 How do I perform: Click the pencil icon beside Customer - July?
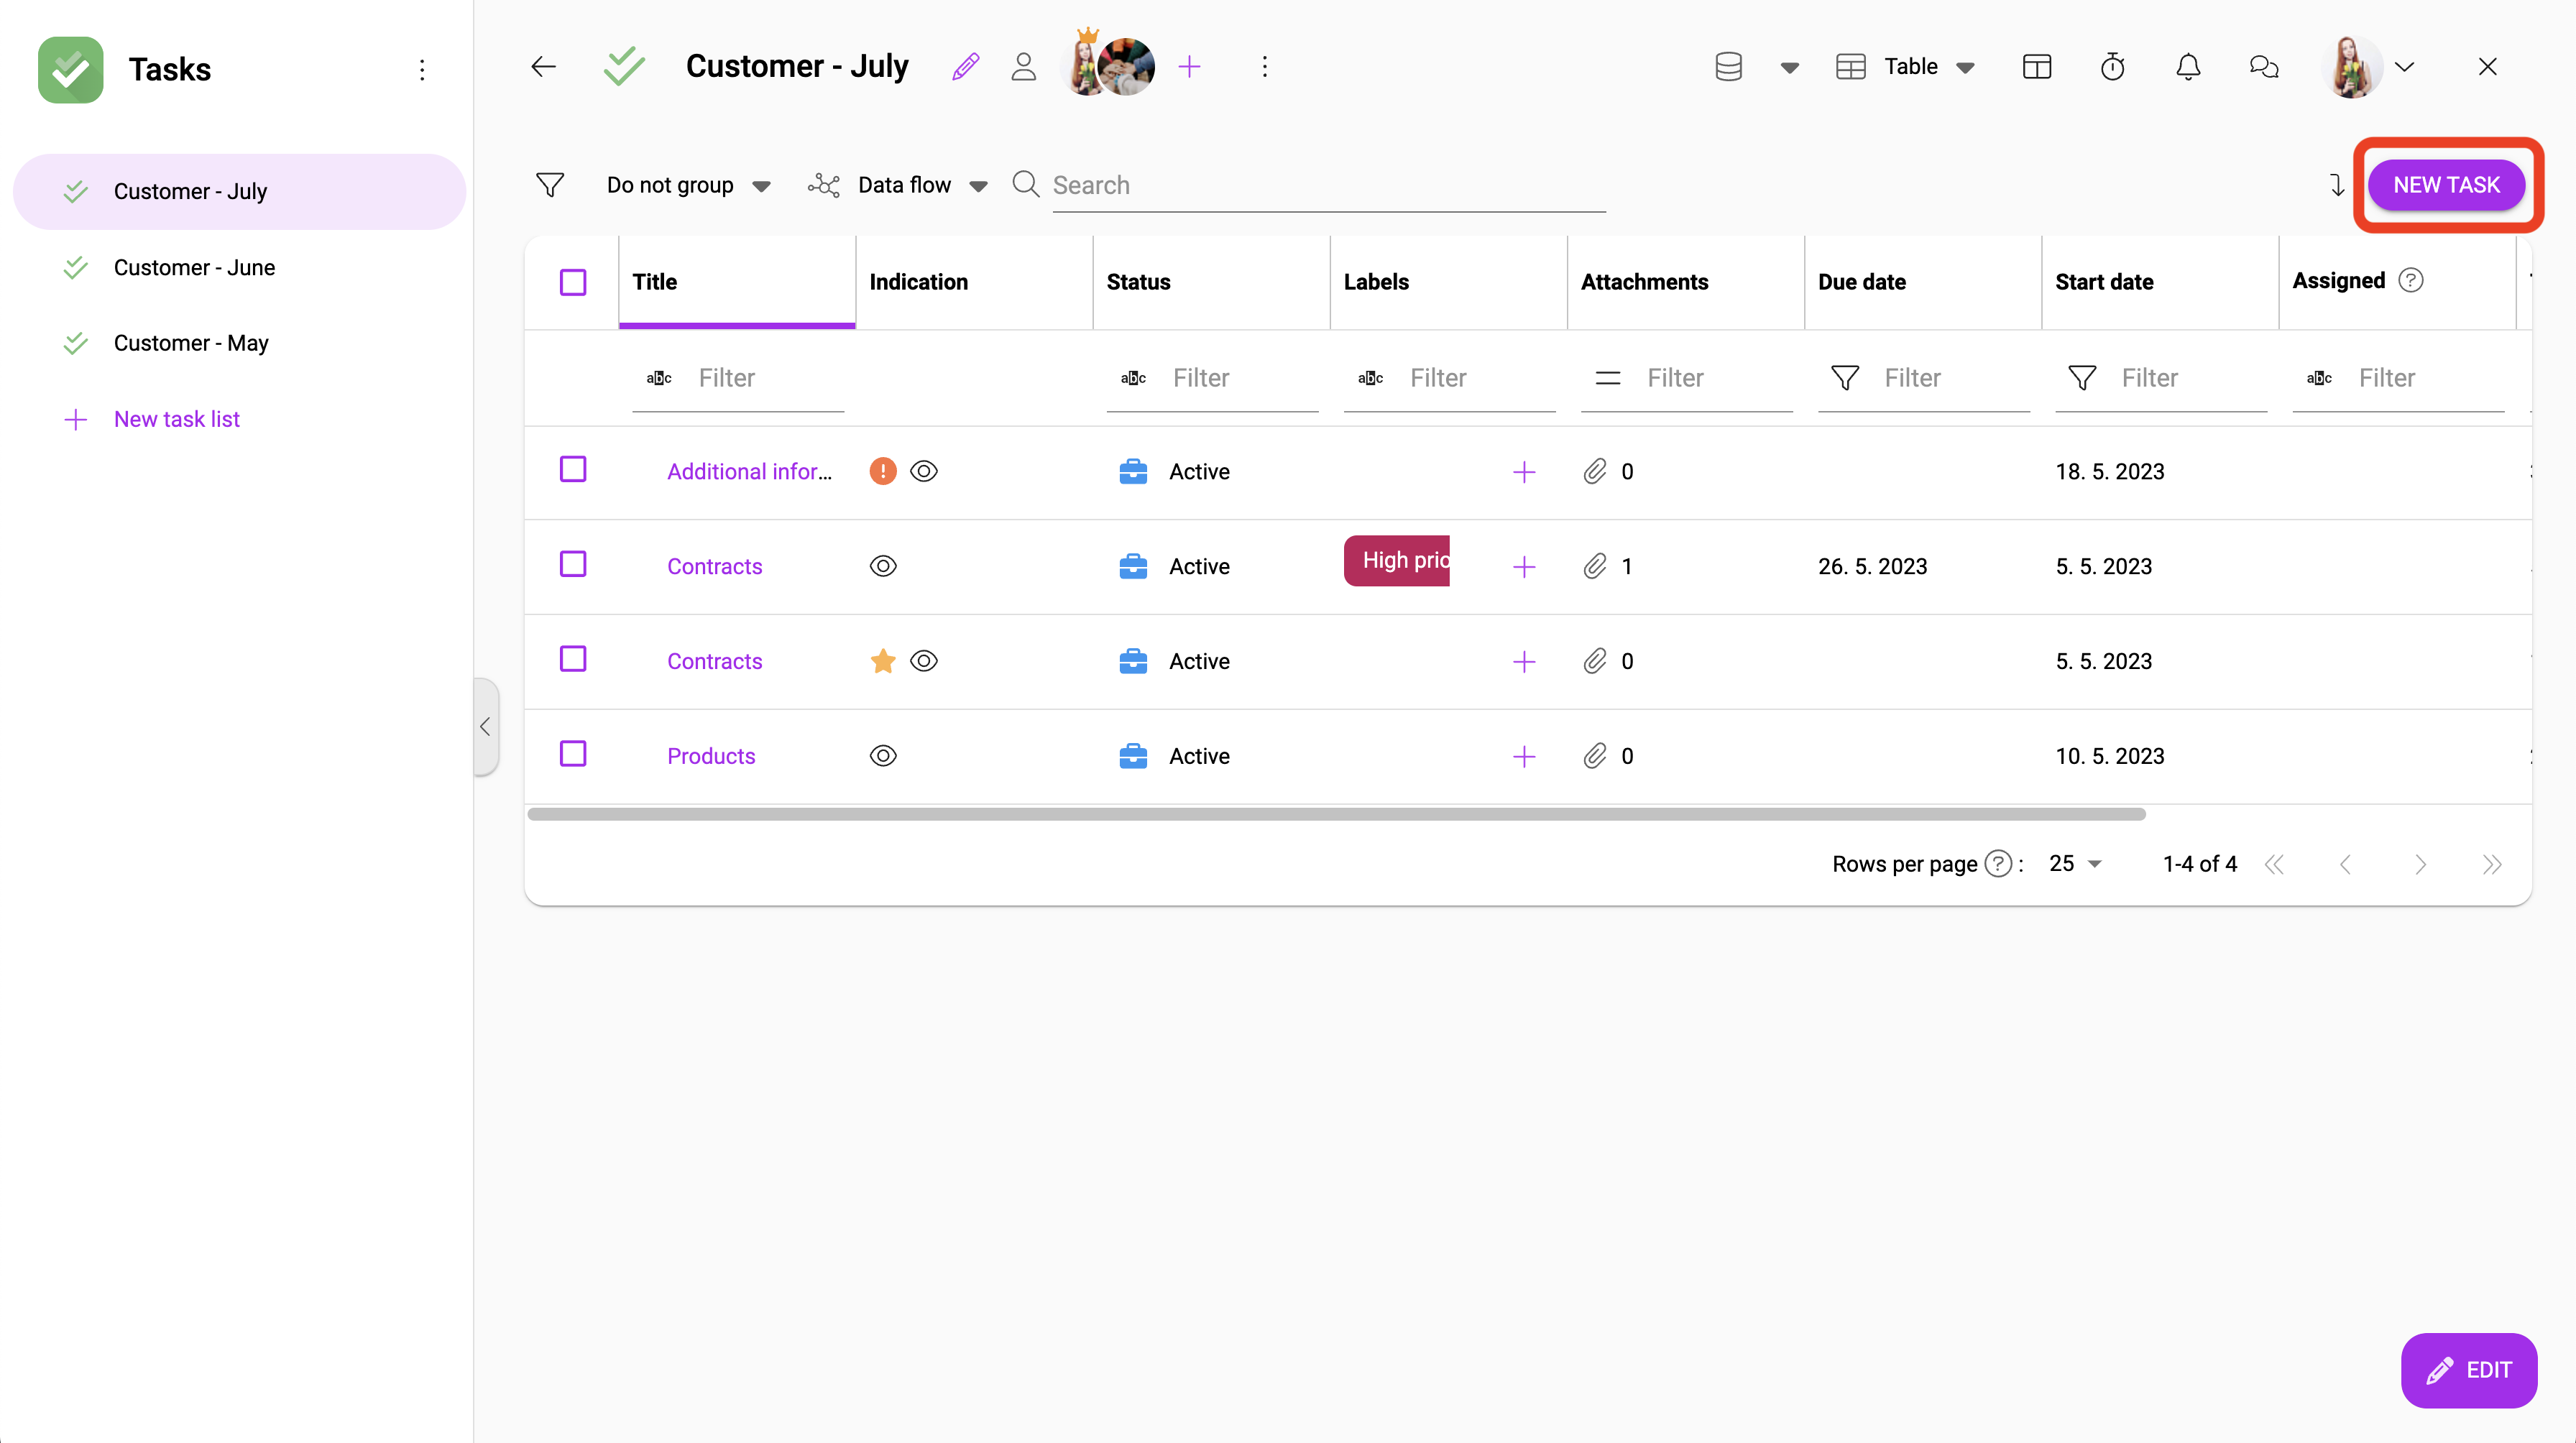[965, 67]
